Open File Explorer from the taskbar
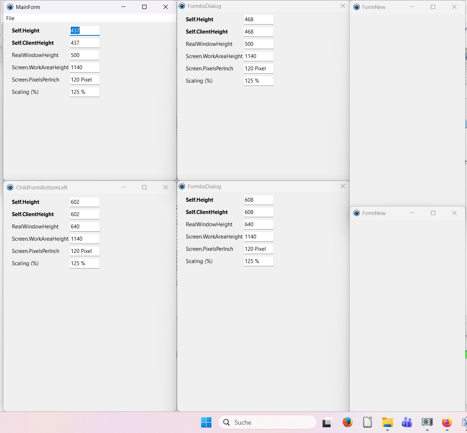This screenshot has height=433, width=467. [387, 422]
